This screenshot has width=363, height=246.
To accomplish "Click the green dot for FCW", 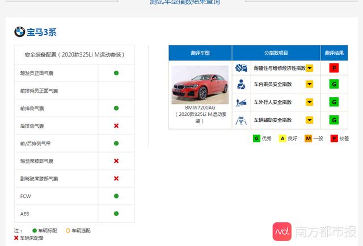I will (116, 196).
